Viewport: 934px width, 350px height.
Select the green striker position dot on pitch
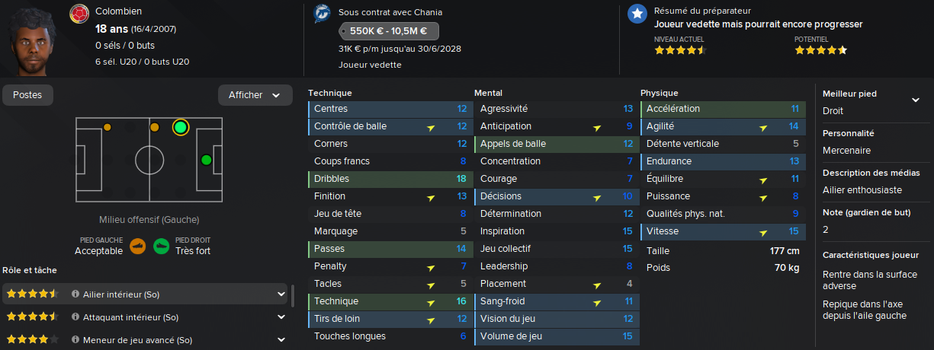click(x=206, y=160)
